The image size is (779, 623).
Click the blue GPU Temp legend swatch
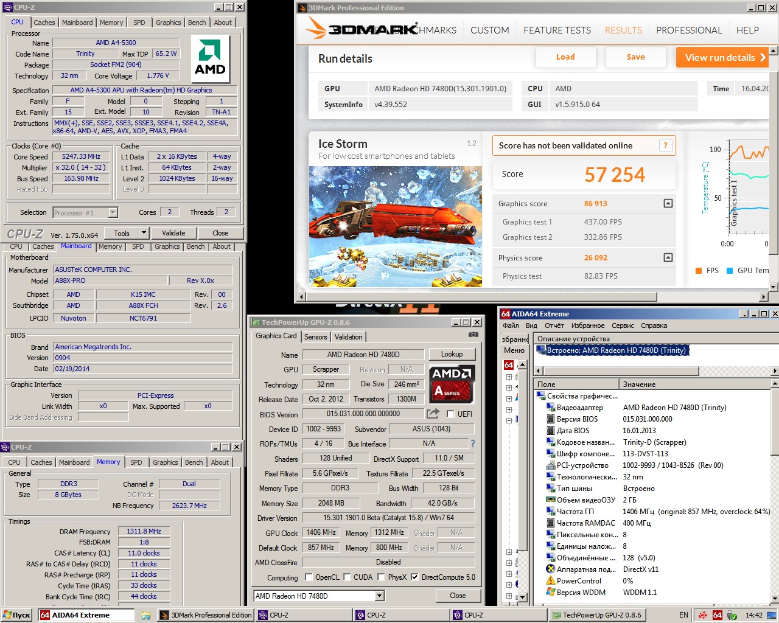(x=730, y=271)
